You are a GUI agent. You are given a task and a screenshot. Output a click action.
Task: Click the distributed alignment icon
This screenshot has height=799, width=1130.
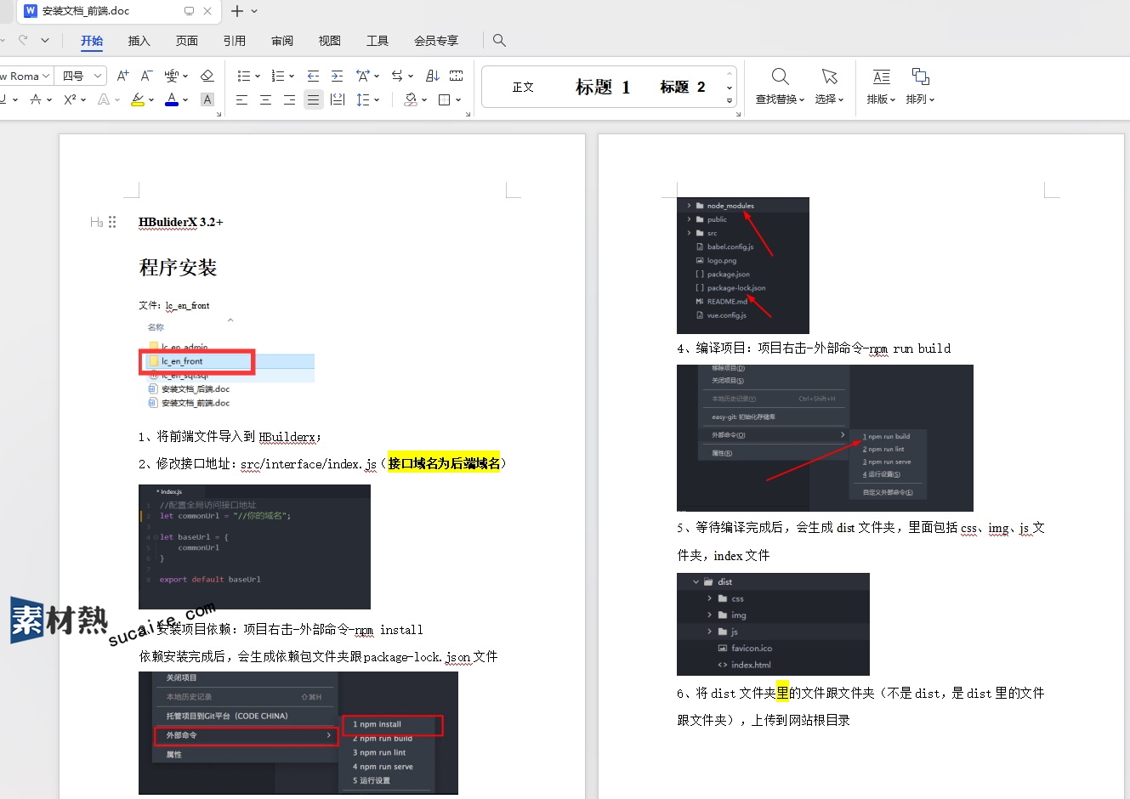point(337,99)
